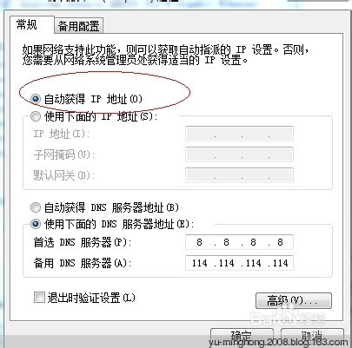Select 使用下面的 IP 地址 radio option
Screen dimensions: 352x348
[36, 116]
